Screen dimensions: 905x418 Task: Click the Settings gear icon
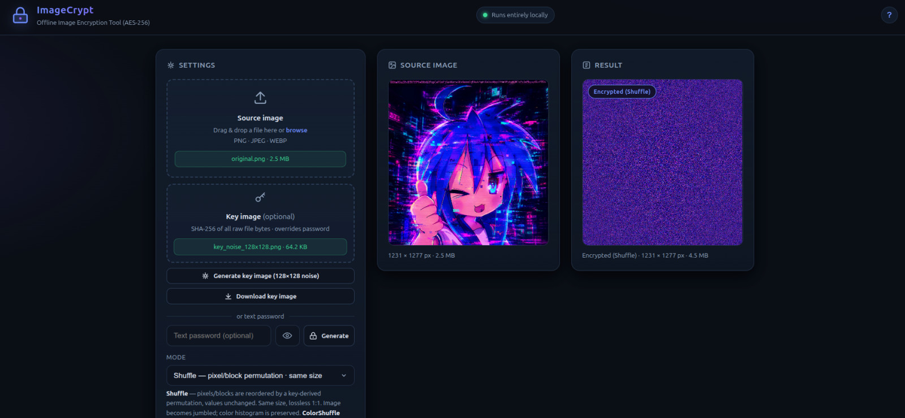coord(171,65)
